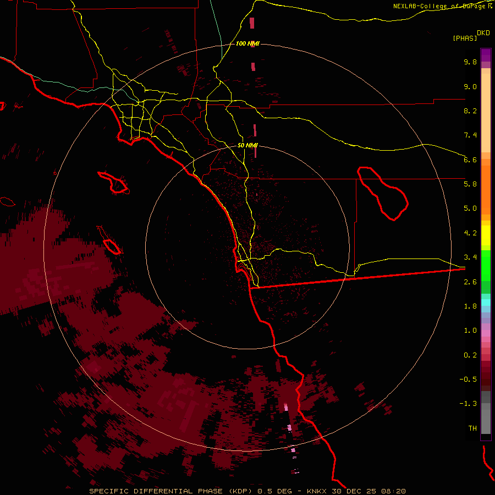Click the -0.5 legend value

pyautogui.click(x=468, y=380)
